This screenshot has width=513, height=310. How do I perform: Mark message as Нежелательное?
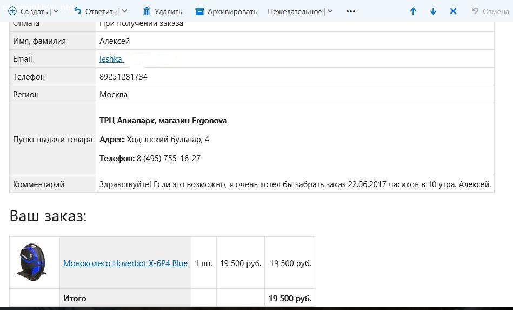(295, 11)
